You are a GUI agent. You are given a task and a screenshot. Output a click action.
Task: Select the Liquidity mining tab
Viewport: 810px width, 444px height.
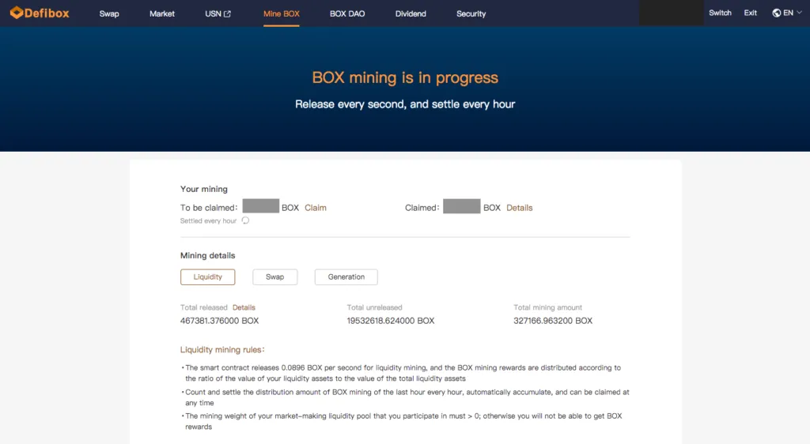[x=208, y=277]
